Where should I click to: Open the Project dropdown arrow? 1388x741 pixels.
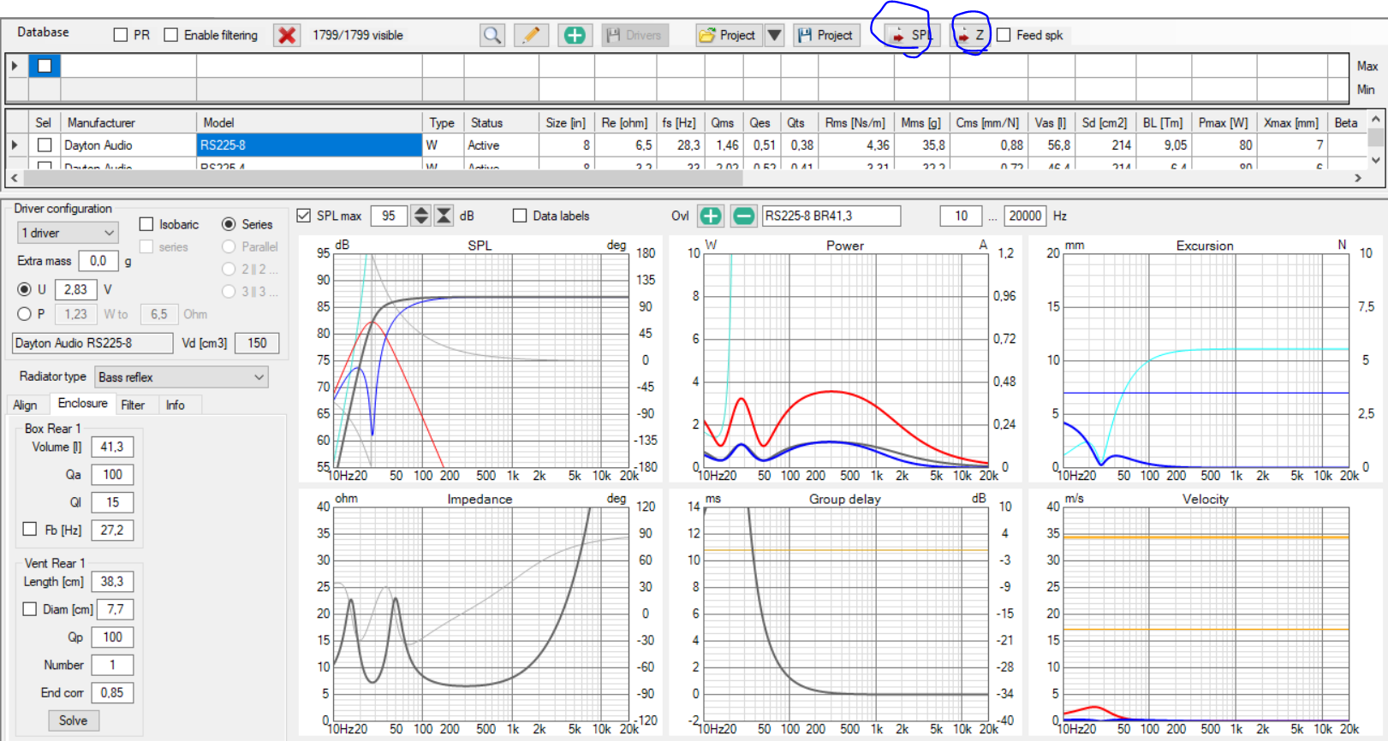click(774, 35)
